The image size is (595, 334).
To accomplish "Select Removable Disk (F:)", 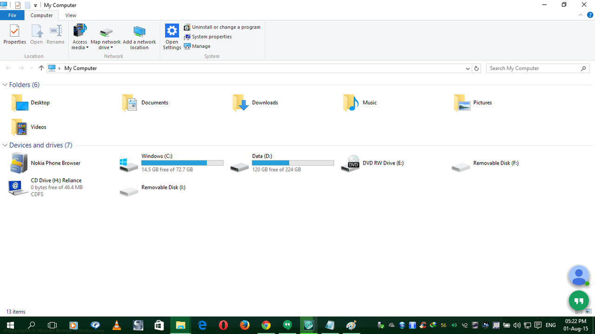I will 485,163.
